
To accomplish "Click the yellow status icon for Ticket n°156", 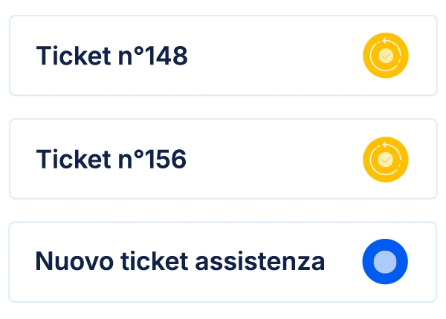I will click(x=385, y=159).
